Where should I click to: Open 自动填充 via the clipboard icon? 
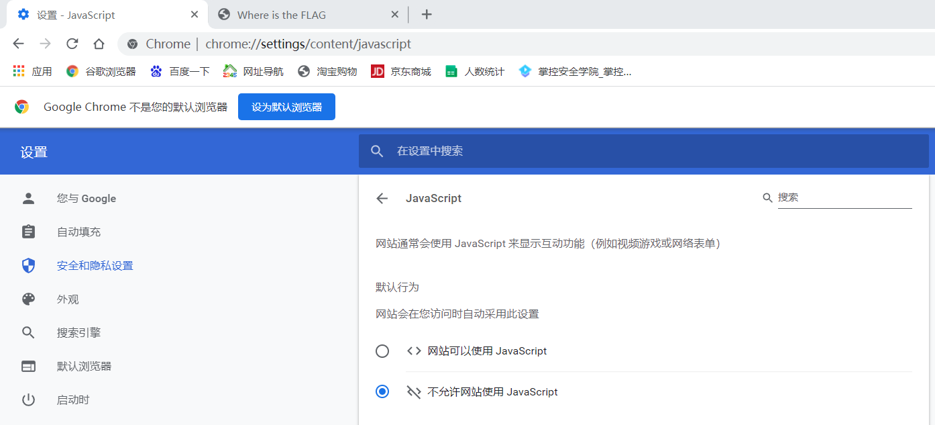click(x=28, y=232)
